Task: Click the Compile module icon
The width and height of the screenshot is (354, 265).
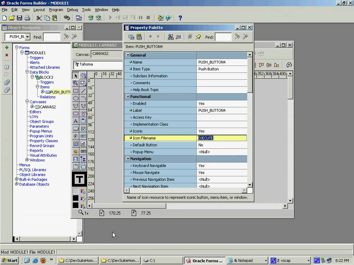Action: coord(79,18)
